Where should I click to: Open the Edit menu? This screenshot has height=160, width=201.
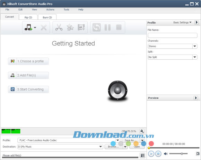pyautogui.click(x=20, y=9)
